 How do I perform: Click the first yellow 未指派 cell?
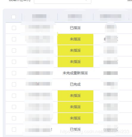(x=76, y=39)
